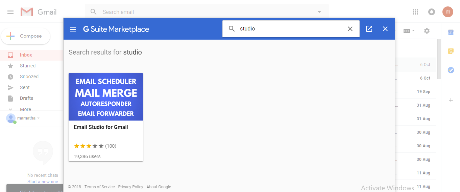
Task: Open Email Studio for Gmail card
Action: (105, 117)
